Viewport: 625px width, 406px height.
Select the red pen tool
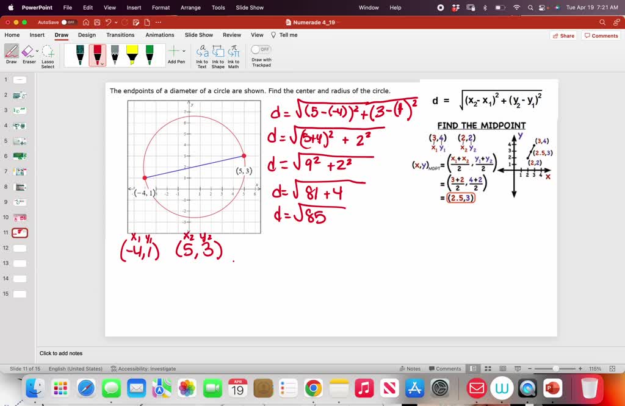pos(98,55)
